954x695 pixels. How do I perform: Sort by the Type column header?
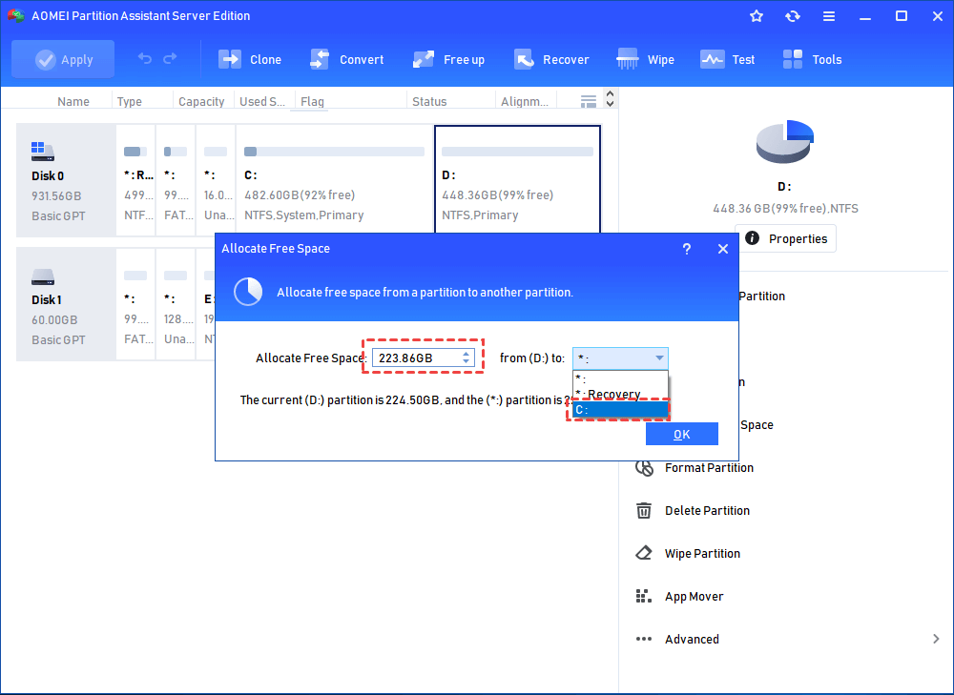click(x=129, y=102)
